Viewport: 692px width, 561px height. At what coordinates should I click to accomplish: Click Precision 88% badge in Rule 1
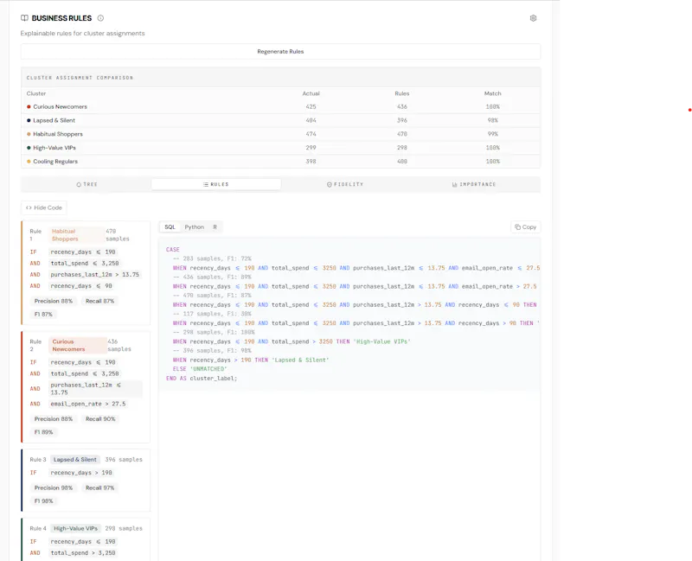pos(54,301)
